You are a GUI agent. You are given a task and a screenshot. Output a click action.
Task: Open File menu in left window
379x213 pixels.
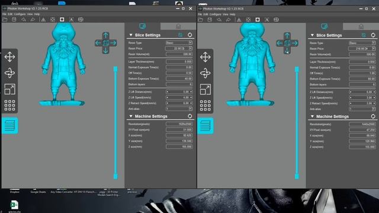(4, 14)
